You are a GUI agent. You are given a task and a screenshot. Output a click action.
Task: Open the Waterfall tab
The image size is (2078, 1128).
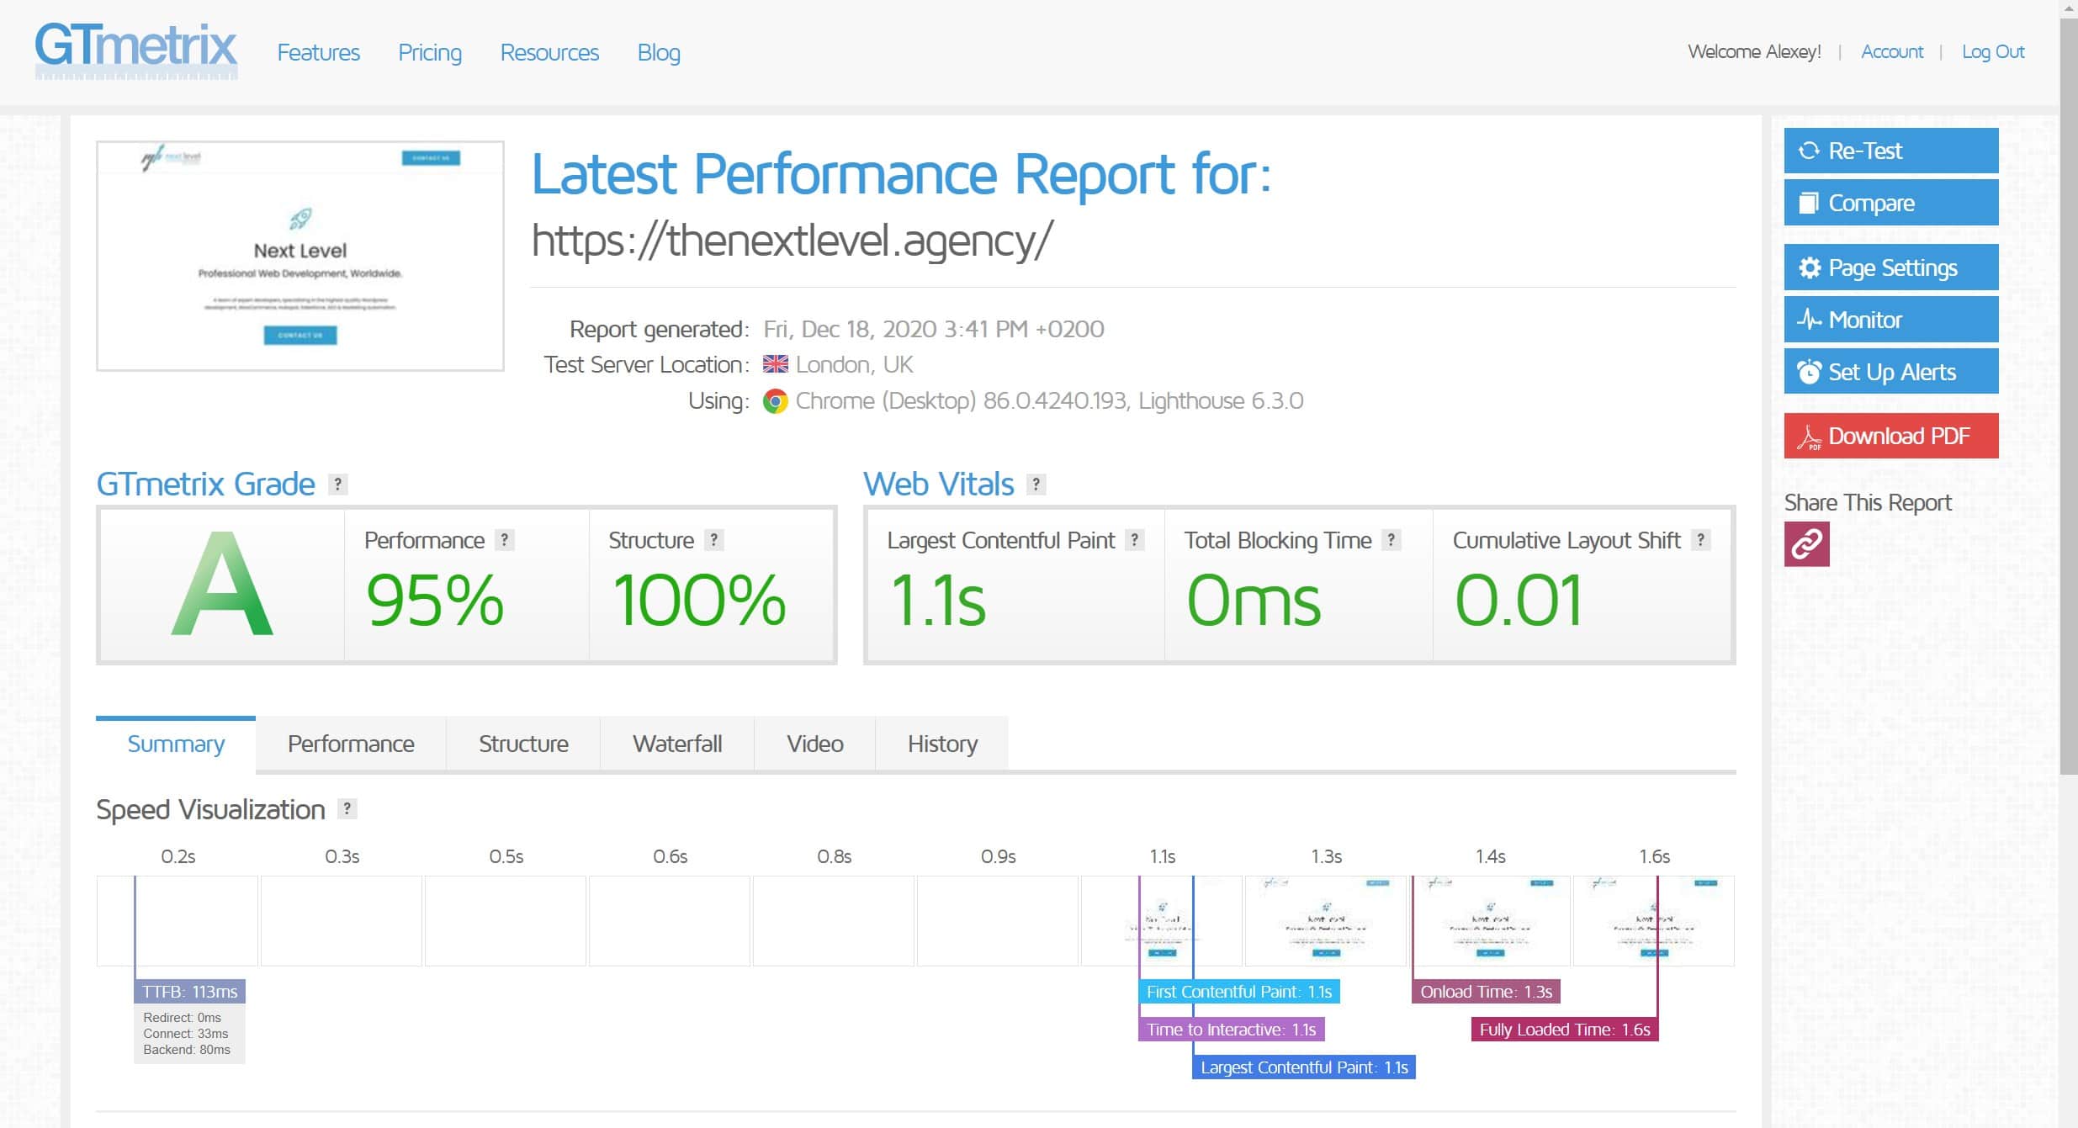click(677, 744)
